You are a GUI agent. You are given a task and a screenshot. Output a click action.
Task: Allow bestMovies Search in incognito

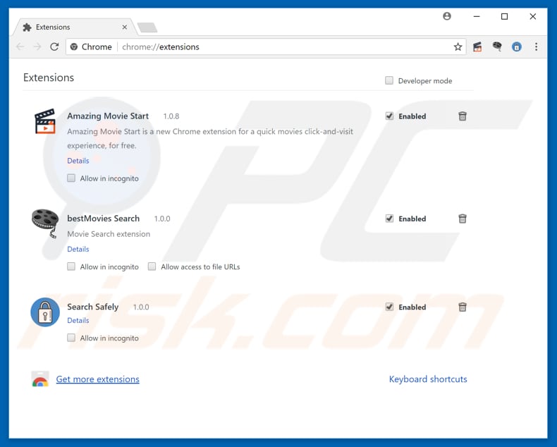coord(71,267)
